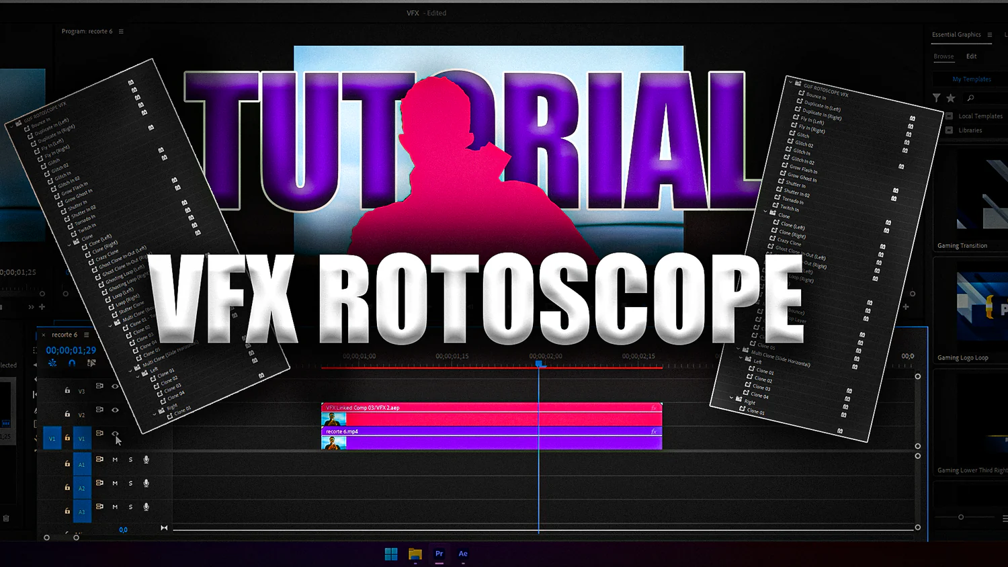Toggle snap in the timeline (magnet icon)

click(72, 363)
